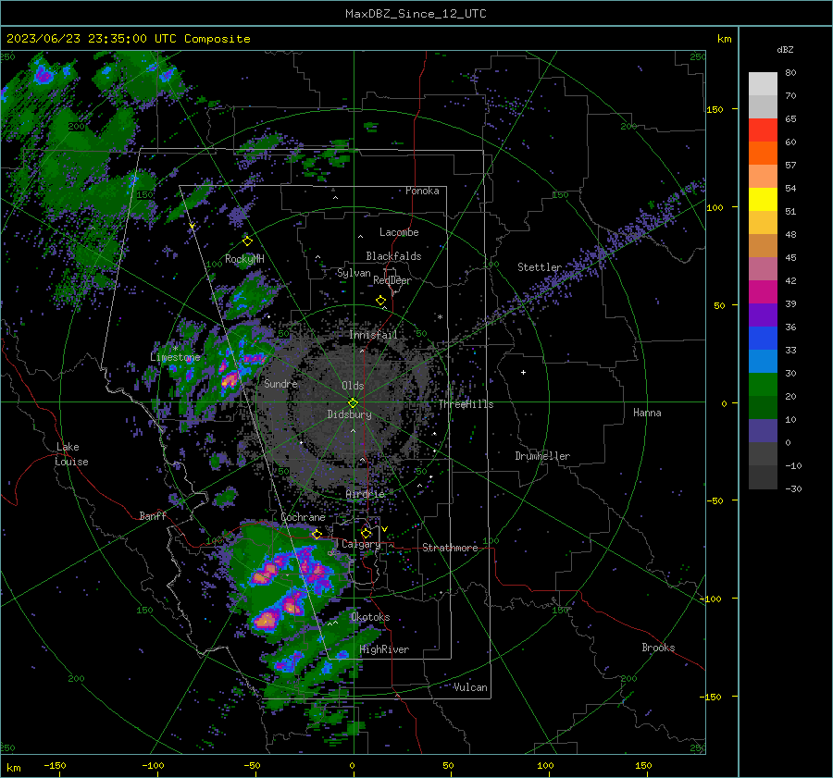This screenshot has width=833, height=778.
Task: Click the yellow diamond marker below RedDeer
Action: click(381, 301)
